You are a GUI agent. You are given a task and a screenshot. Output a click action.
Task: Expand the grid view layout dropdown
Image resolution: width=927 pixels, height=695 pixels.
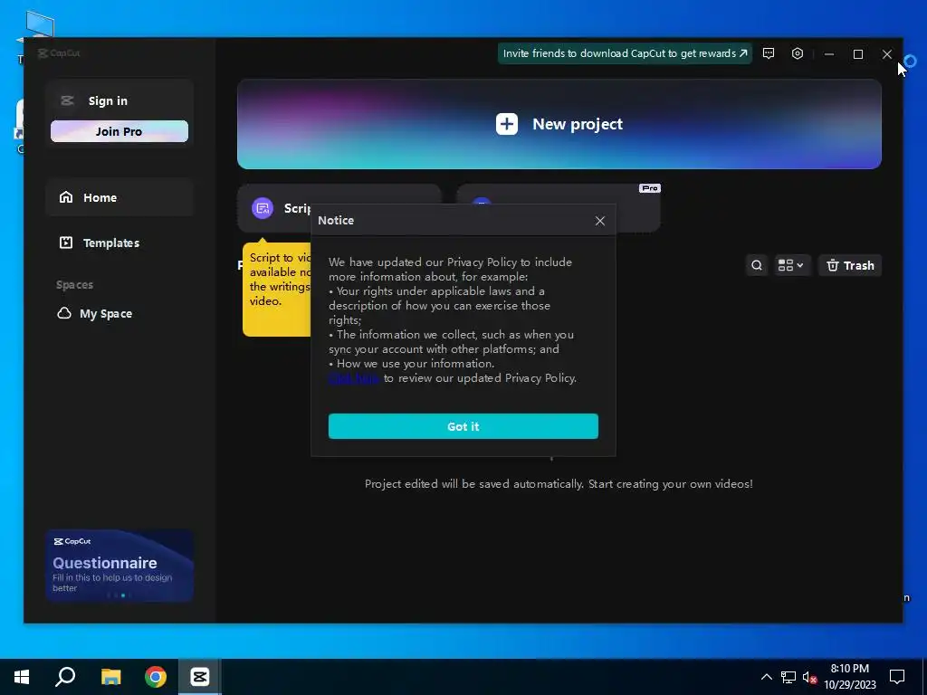pyautogui.click(x=791, y=265)
